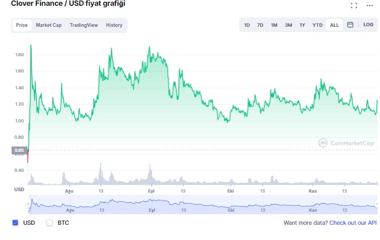Follow the 'Check out our API' link
This screenshot has width=380, height=240.
click(353, 223)
